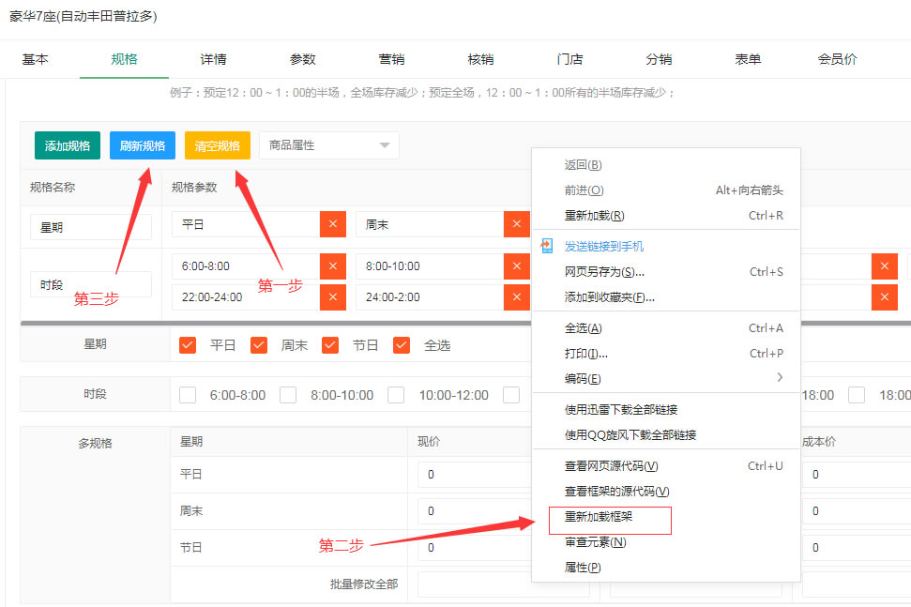Delete the 22:00-24:00 time slot

coord(333,297)
